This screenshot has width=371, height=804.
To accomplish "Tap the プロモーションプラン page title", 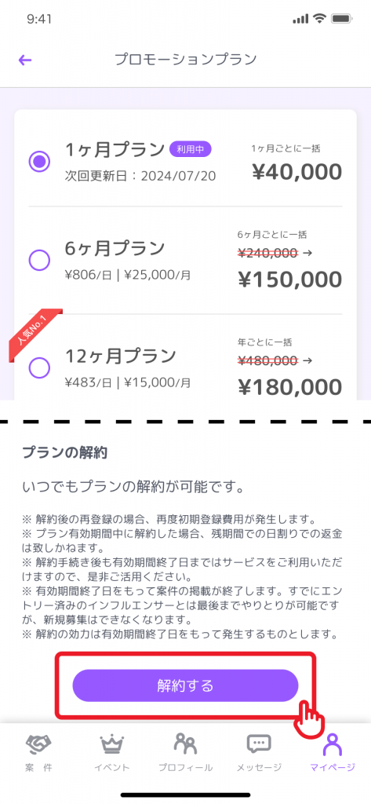I will tap(185, 60).
